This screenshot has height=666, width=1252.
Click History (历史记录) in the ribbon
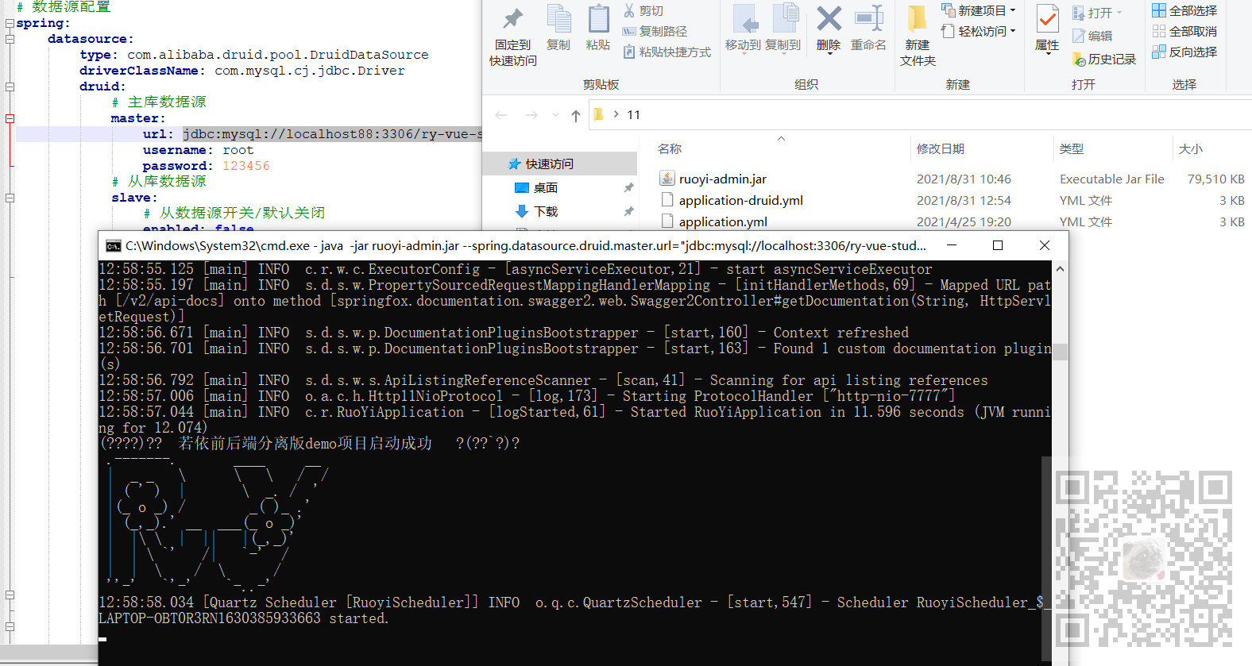coord(1104,60)
